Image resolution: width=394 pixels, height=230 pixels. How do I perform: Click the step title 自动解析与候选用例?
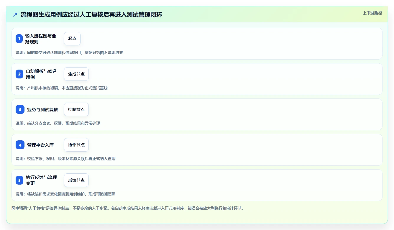tap(41, 74)
